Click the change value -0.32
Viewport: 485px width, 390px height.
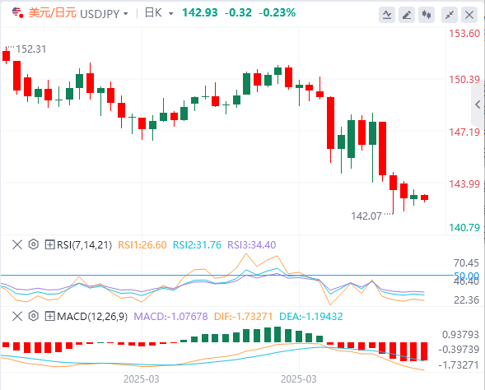coord(238,12)
